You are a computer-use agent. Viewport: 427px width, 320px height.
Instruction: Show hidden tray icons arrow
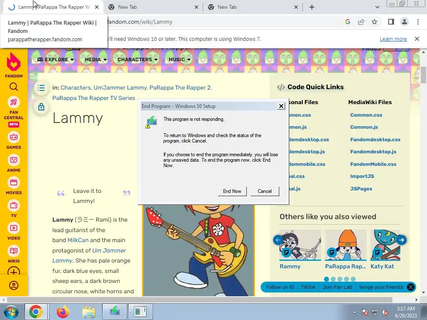354,312
